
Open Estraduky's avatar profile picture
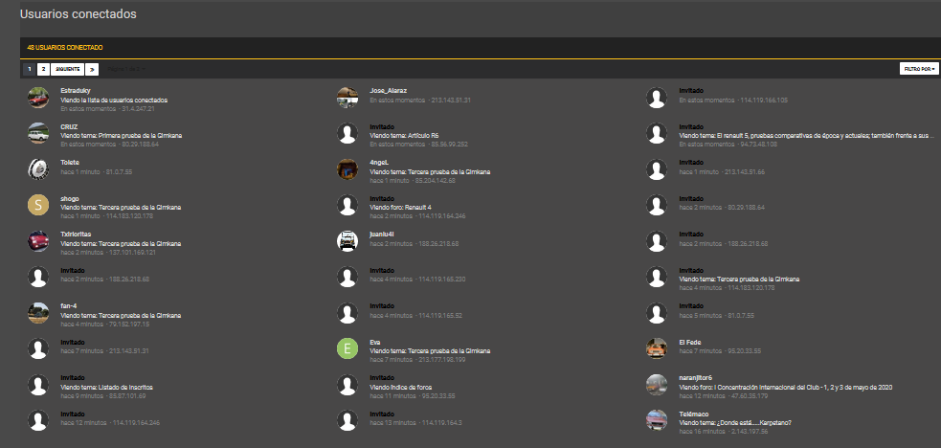[38, 98]
